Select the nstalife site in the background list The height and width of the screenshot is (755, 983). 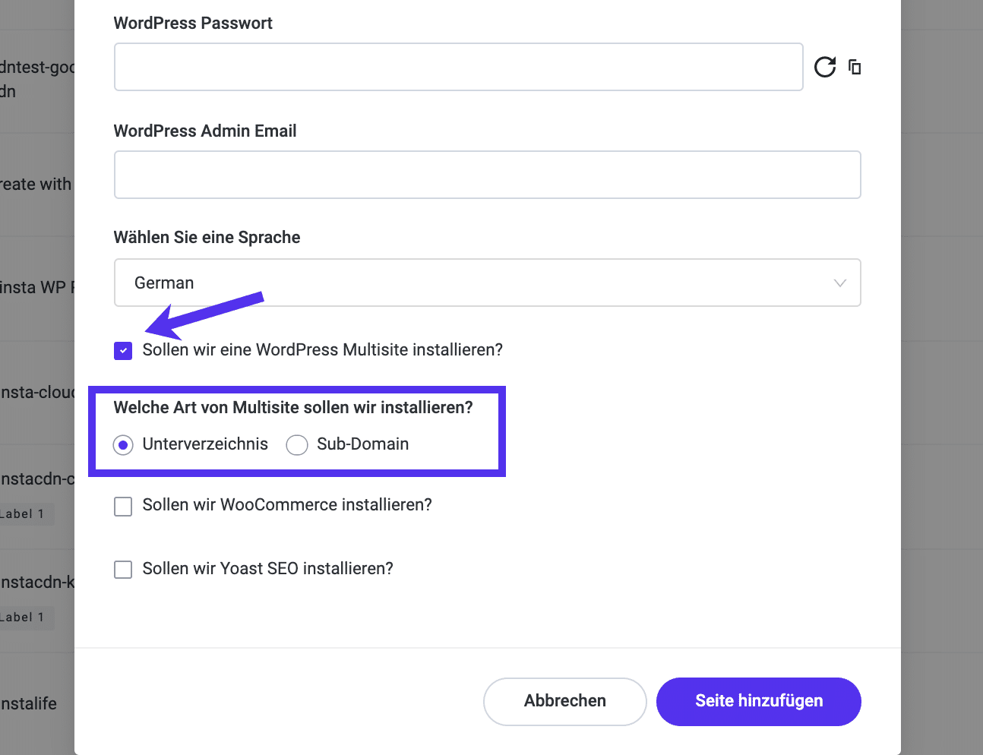point(28,704)
